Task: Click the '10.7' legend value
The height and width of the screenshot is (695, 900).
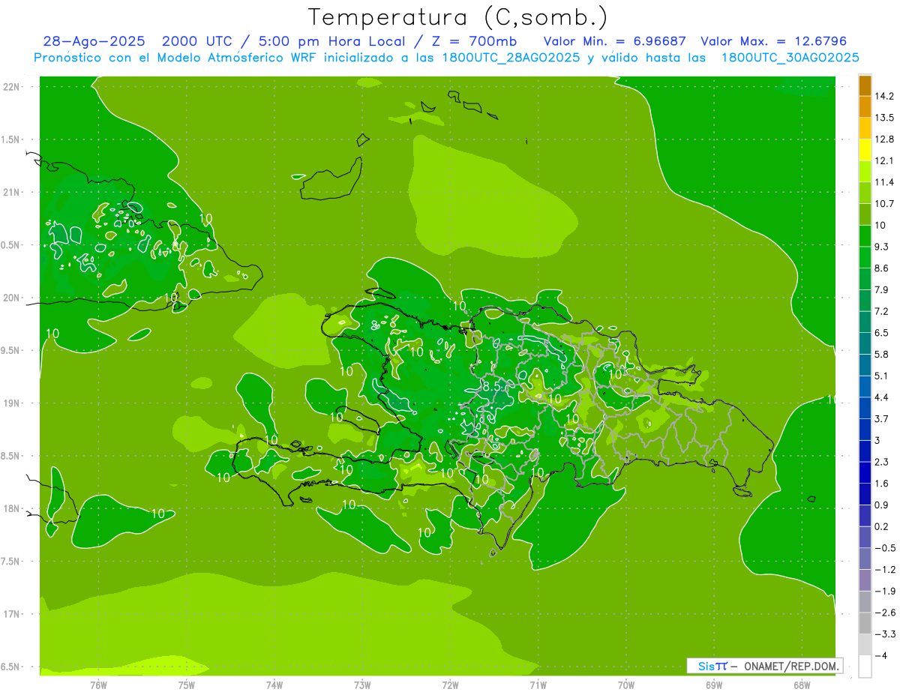Action: (x=885, y=204)
